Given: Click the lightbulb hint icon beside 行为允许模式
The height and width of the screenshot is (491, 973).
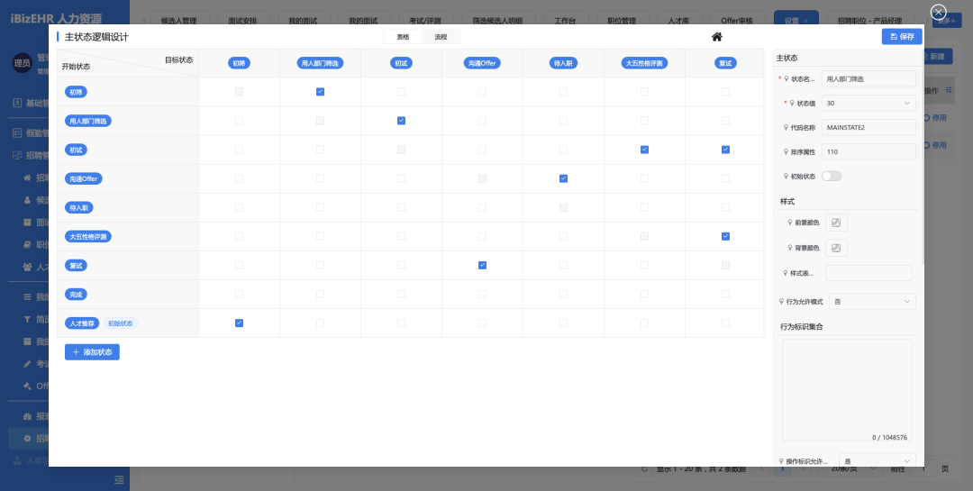Looking at the screenshot, I should [x=782, y=302].
